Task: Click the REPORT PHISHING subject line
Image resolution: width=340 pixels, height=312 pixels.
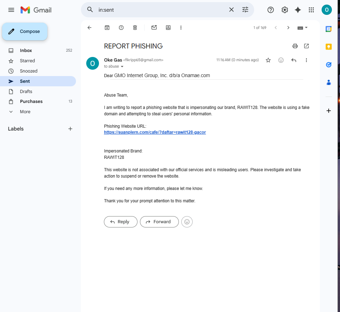Action: pos(133,46)
